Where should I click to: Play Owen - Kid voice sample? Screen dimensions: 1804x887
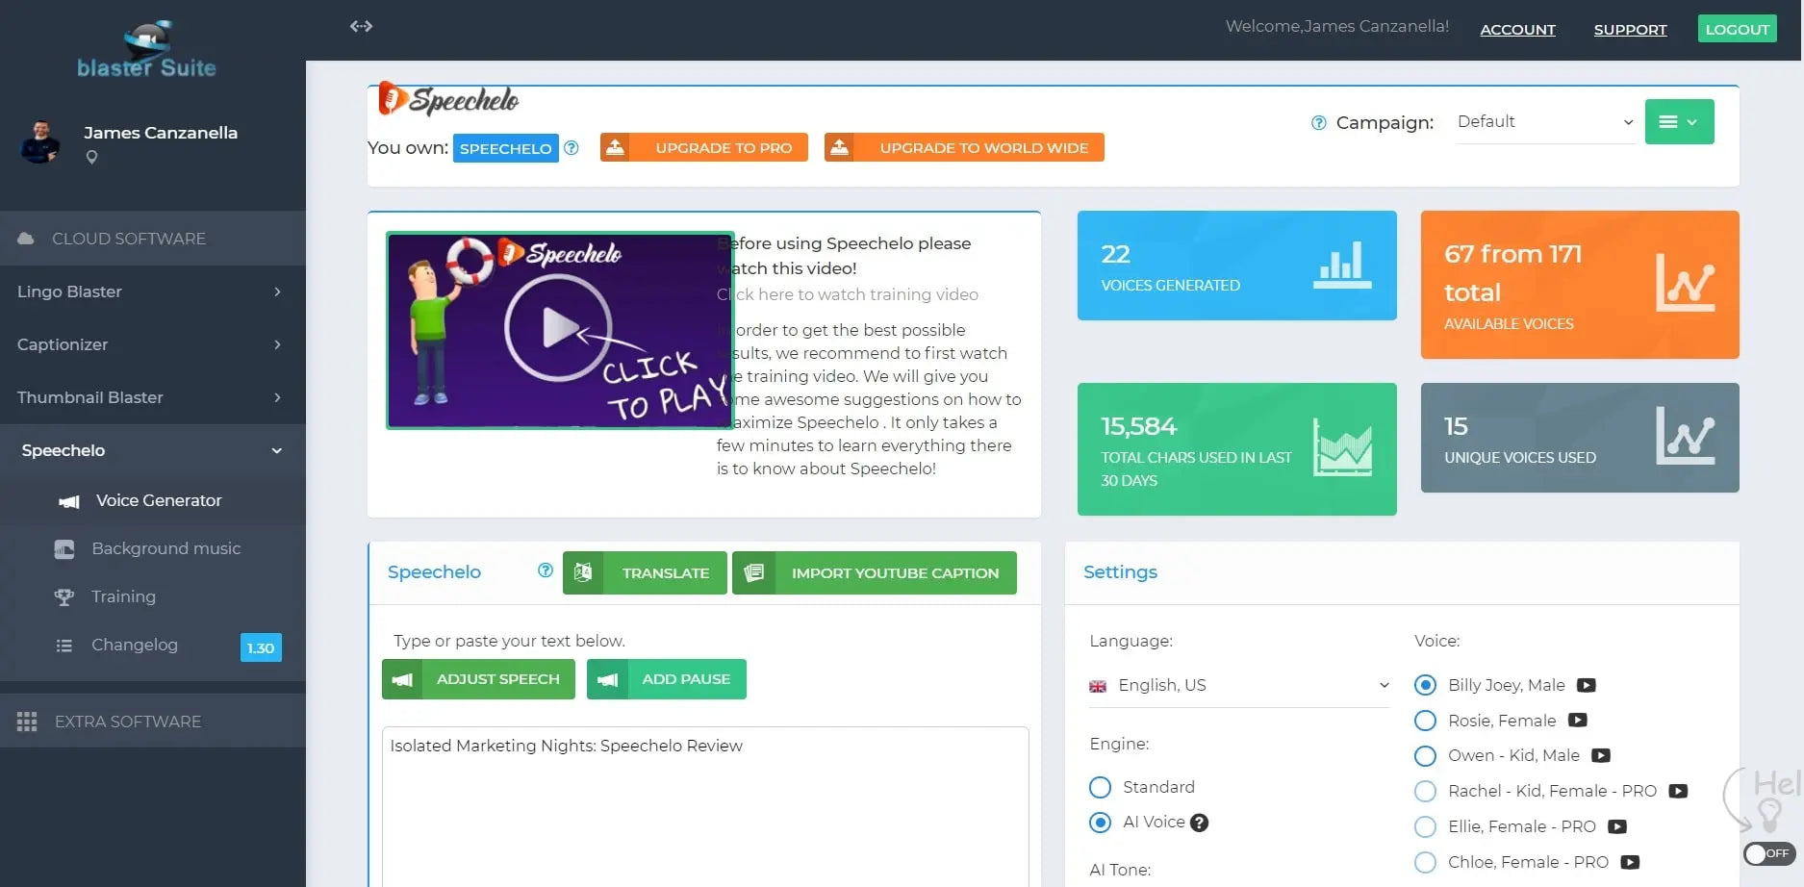(1601, 755)
